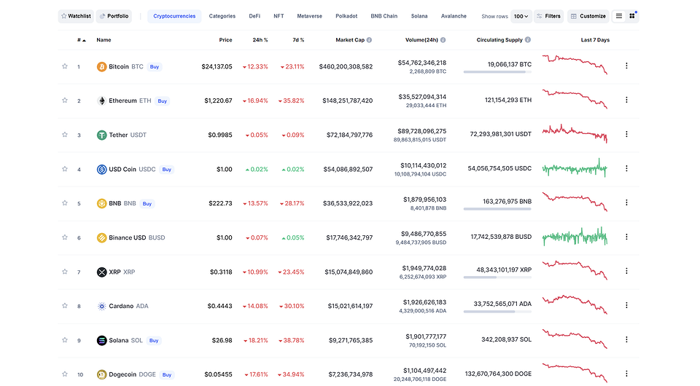
Task: Click the Ethereum coin logo
Action: click(x=102, y=101)
